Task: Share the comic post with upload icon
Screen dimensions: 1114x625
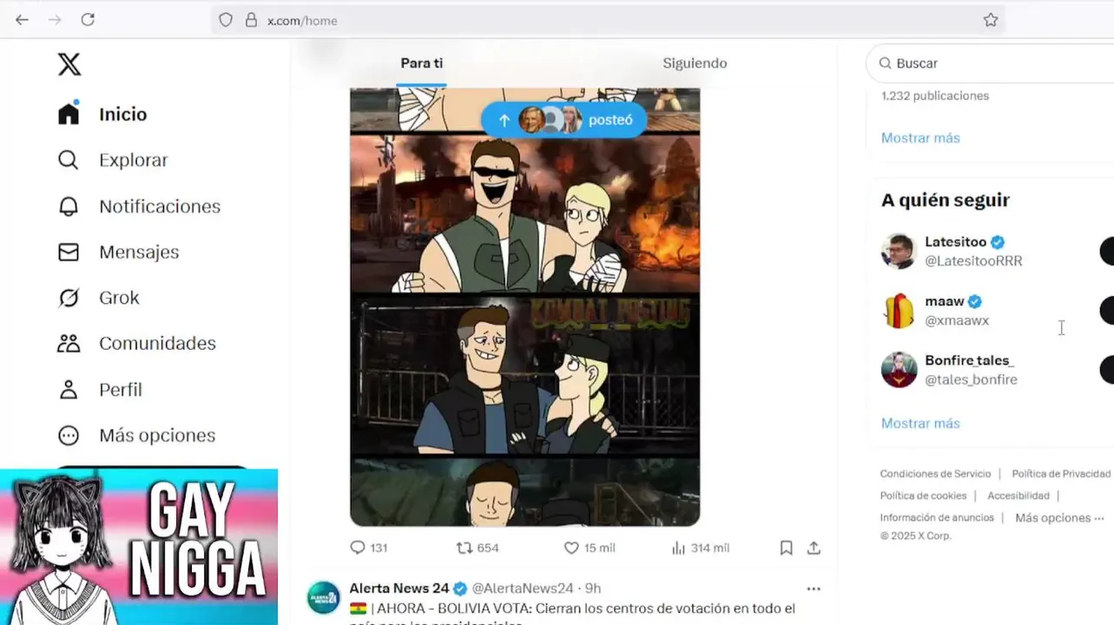Action: tap(814, 548)
